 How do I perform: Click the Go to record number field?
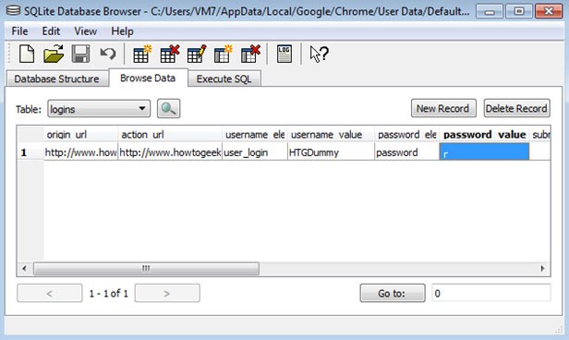491,293
